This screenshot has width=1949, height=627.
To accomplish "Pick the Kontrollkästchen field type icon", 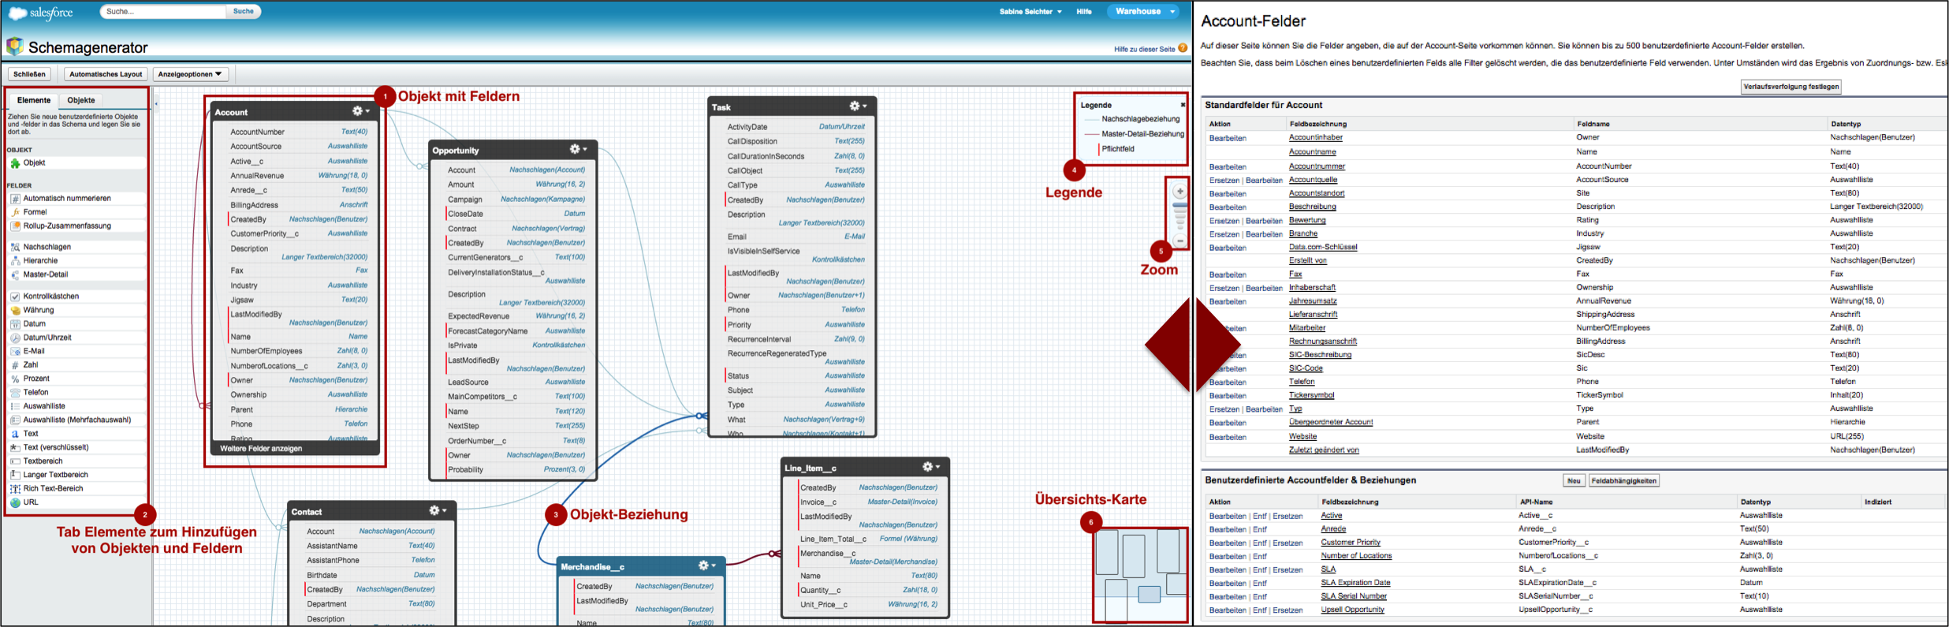I will tap(15, 297).
